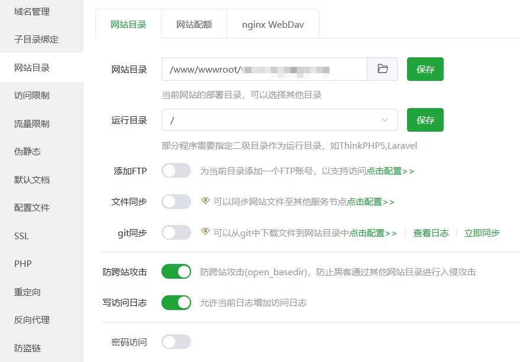Click 点击配置>> link for FTP account
Viewport: 520px width, 362px height.
tap(390, 171)
